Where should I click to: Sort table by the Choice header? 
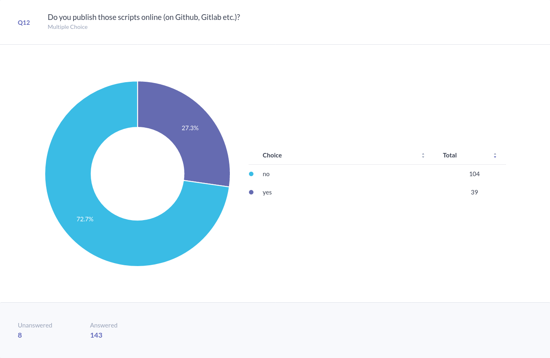tap(272, 155)
